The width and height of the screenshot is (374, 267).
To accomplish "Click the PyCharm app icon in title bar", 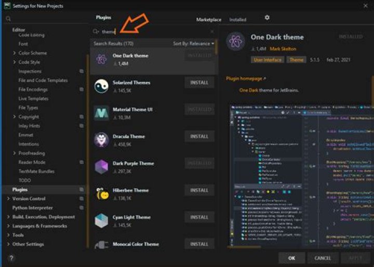I will [x=7, y=6].
